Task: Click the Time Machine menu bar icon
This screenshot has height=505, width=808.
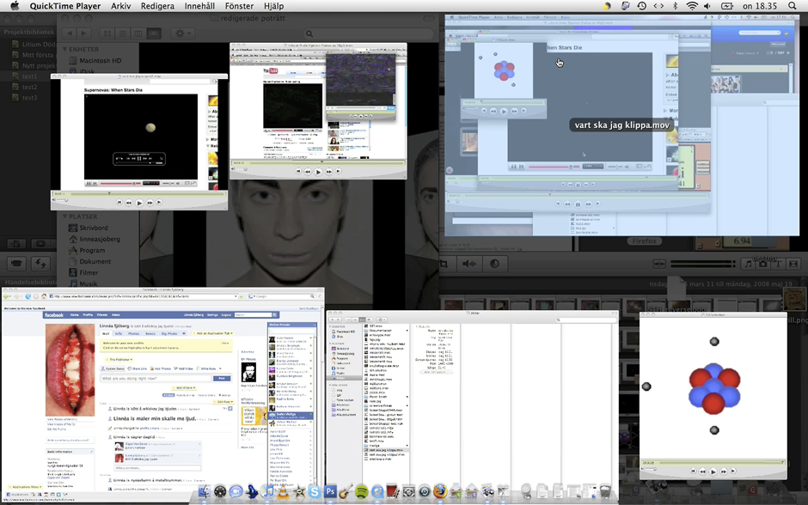Action: coord(641,6)
